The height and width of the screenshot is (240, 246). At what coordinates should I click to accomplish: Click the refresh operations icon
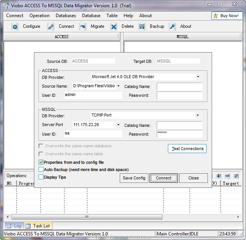tap(236, 176)
